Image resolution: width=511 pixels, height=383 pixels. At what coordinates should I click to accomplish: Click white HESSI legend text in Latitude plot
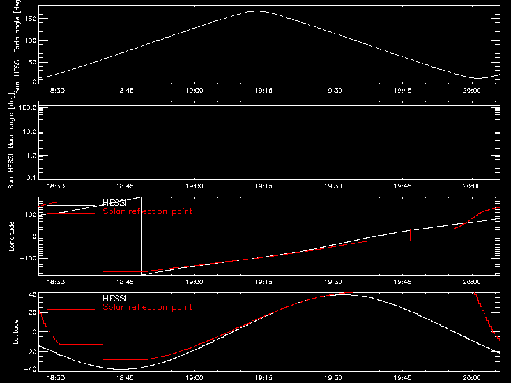tap(114, 298)
